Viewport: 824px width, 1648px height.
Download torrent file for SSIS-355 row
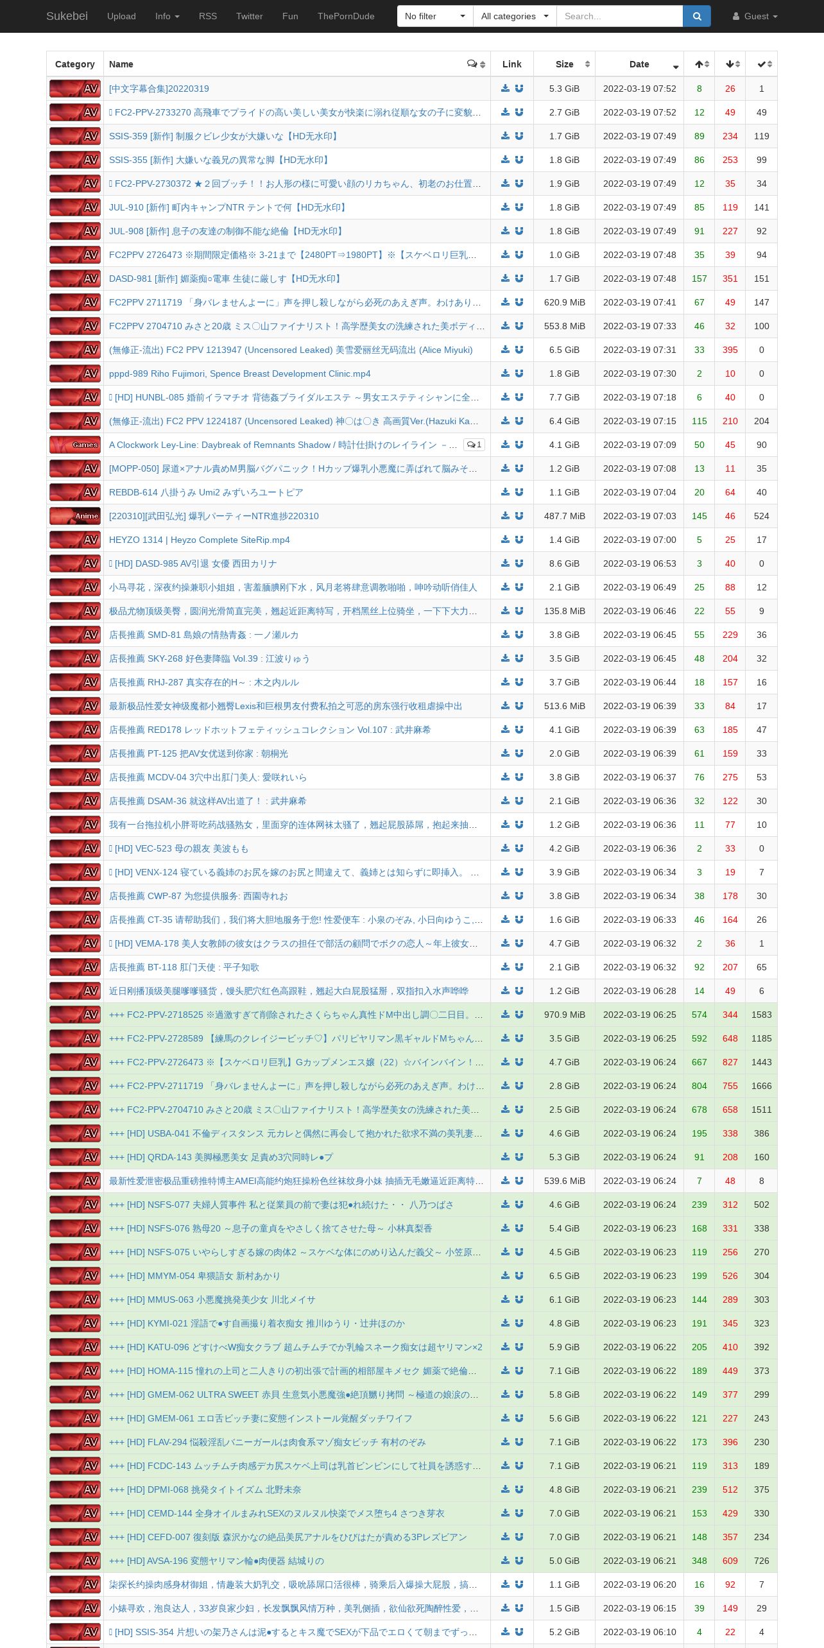(506, 160)
